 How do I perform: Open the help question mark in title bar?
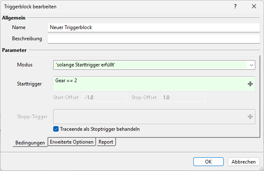click(235, 6)
